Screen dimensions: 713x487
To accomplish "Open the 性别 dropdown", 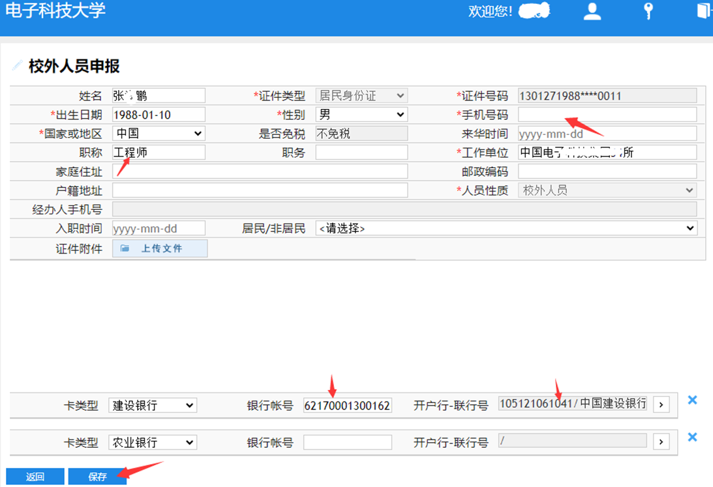I will (361, 115).
